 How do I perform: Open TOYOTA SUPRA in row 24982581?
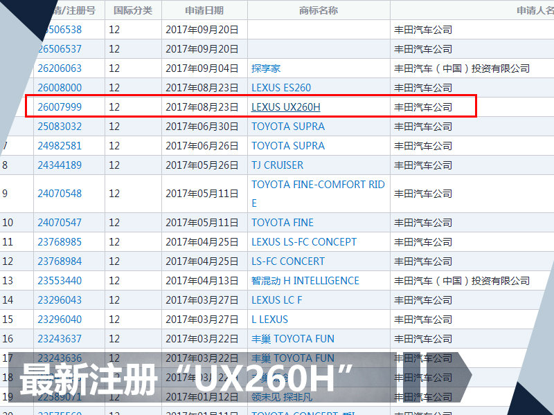click(288, 146)
